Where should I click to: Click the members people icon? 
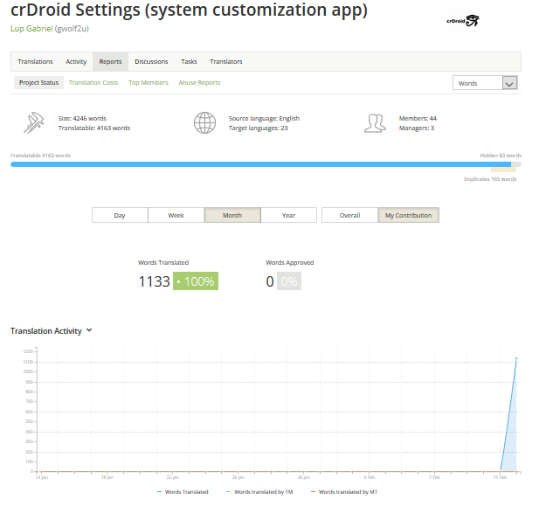tap(375, 123)
